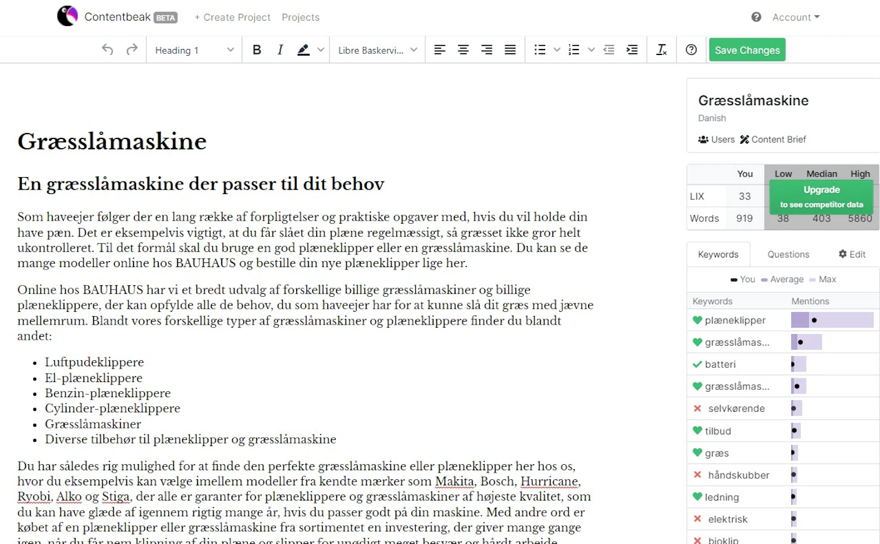Click the Contentbeak logo icon

click(68, 16)
